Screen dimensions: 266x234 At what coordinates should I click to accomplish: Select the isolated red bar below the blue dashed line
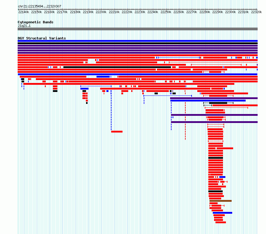pos(117,132)
